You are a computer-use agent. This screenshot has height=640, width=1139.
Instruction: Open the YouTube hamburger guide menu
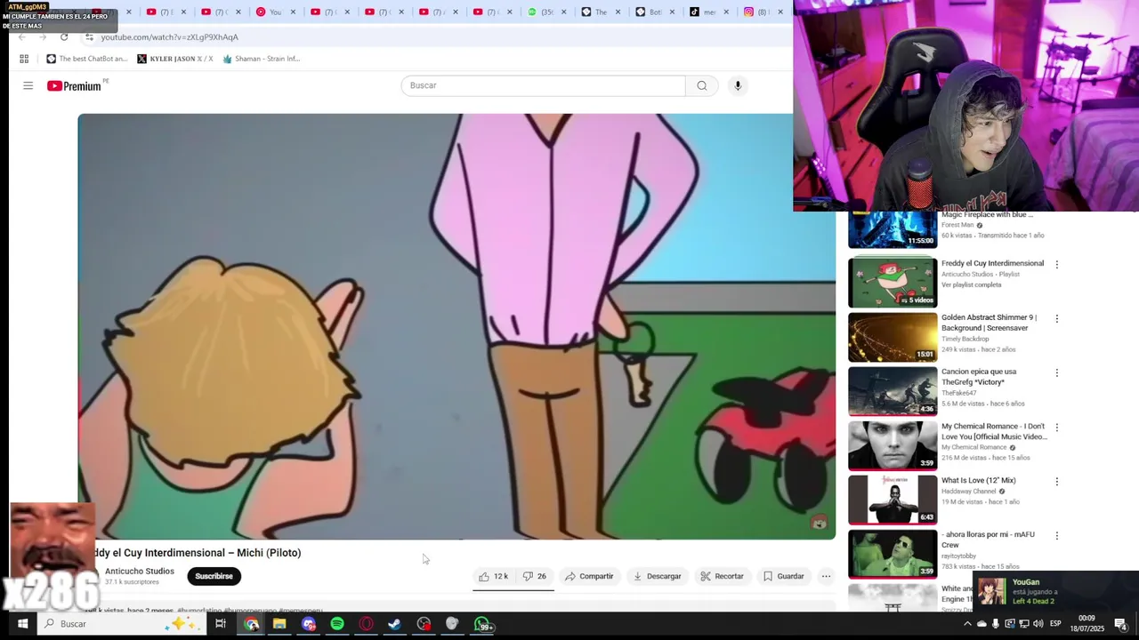point(28,85)
